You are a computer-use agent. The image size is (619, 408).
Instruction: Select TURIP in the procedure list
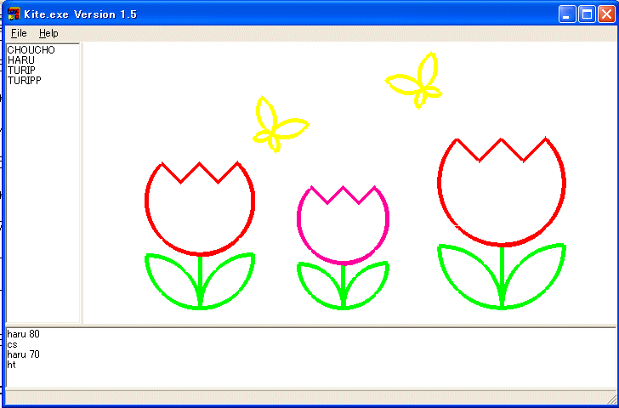click(21, 71)
